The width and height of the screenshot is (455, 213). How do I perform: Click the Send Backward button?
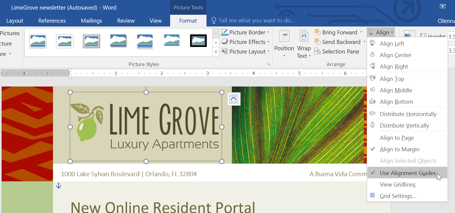coord(341,42)
